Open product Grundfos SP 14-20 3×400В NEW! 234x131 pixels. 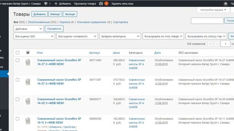[x=59, y=101]
